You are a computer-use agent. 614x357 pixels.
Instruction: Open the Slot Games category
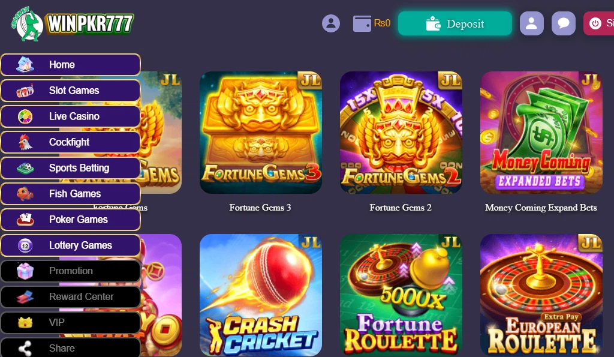click(x=71, y=91)
